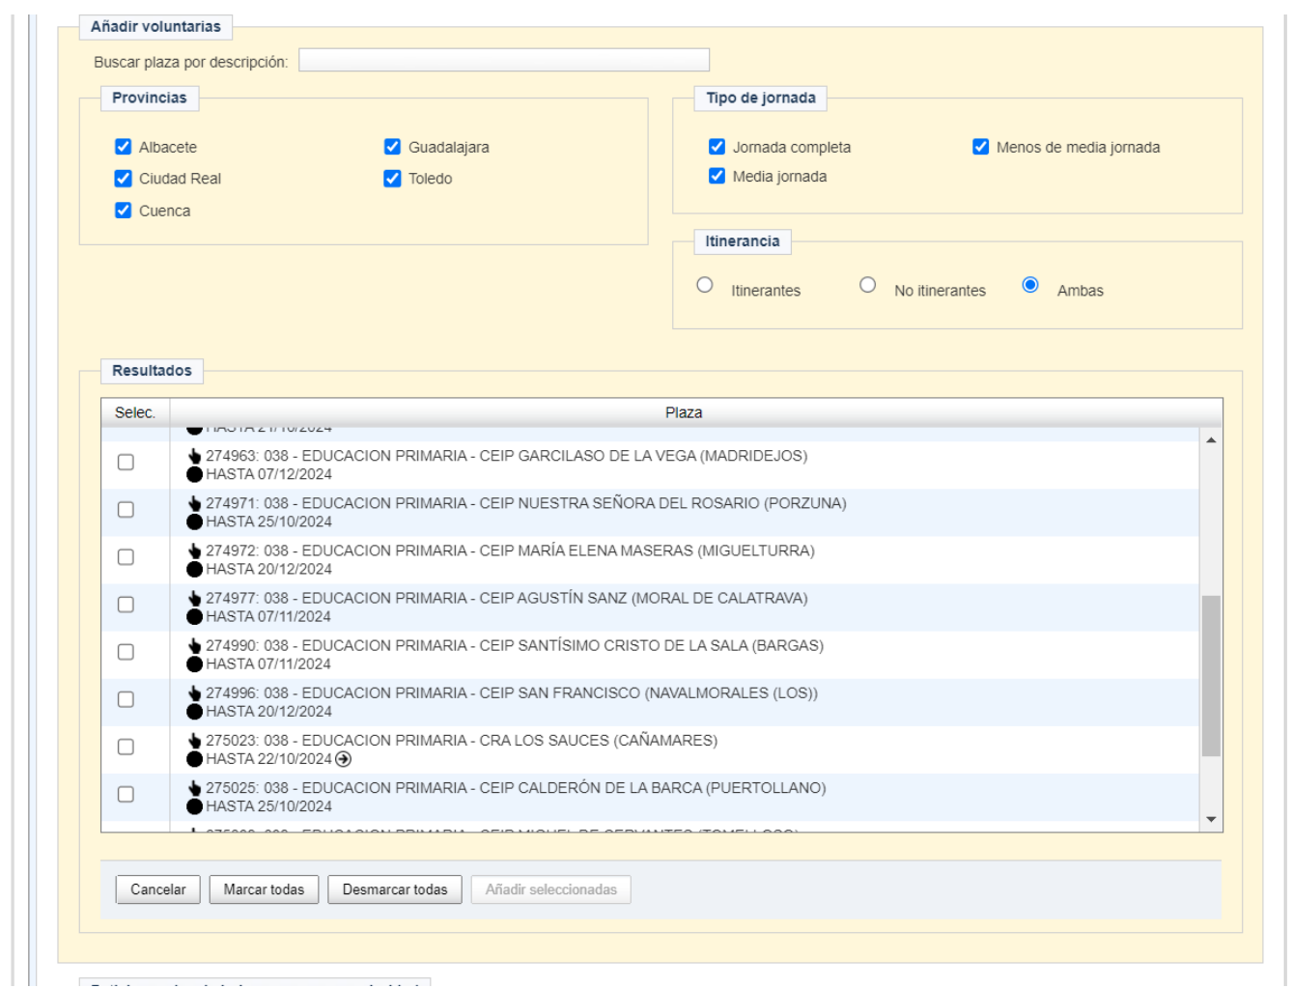The width and height of the screenshot is (1293, 988).
Task: Click the date text 'HASTA 07/12/2024'
Action: pos(268,474)
